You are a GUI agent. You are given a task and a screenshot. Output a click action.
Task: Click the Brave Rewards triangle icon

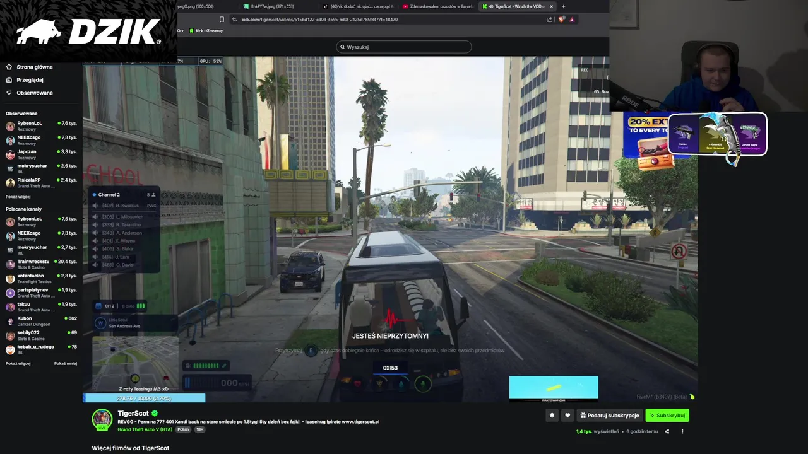[x=572, y=20]
